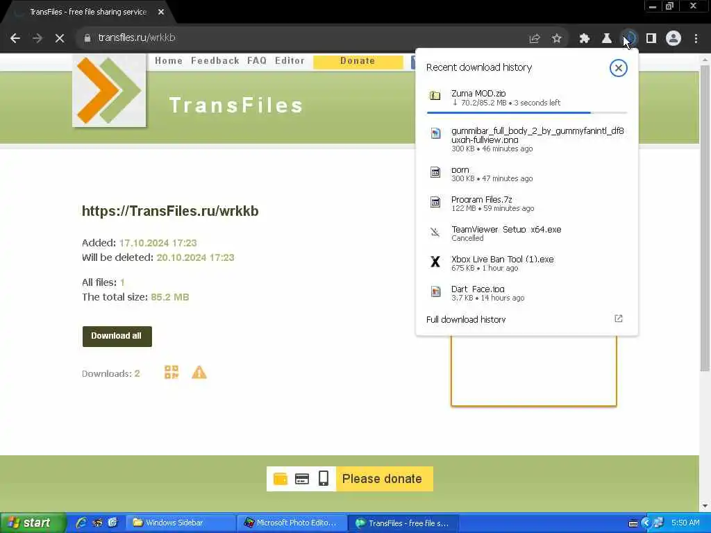Click the cancelled TeamViewer download icon
This screenshot has width=711, height=533.
435,232
